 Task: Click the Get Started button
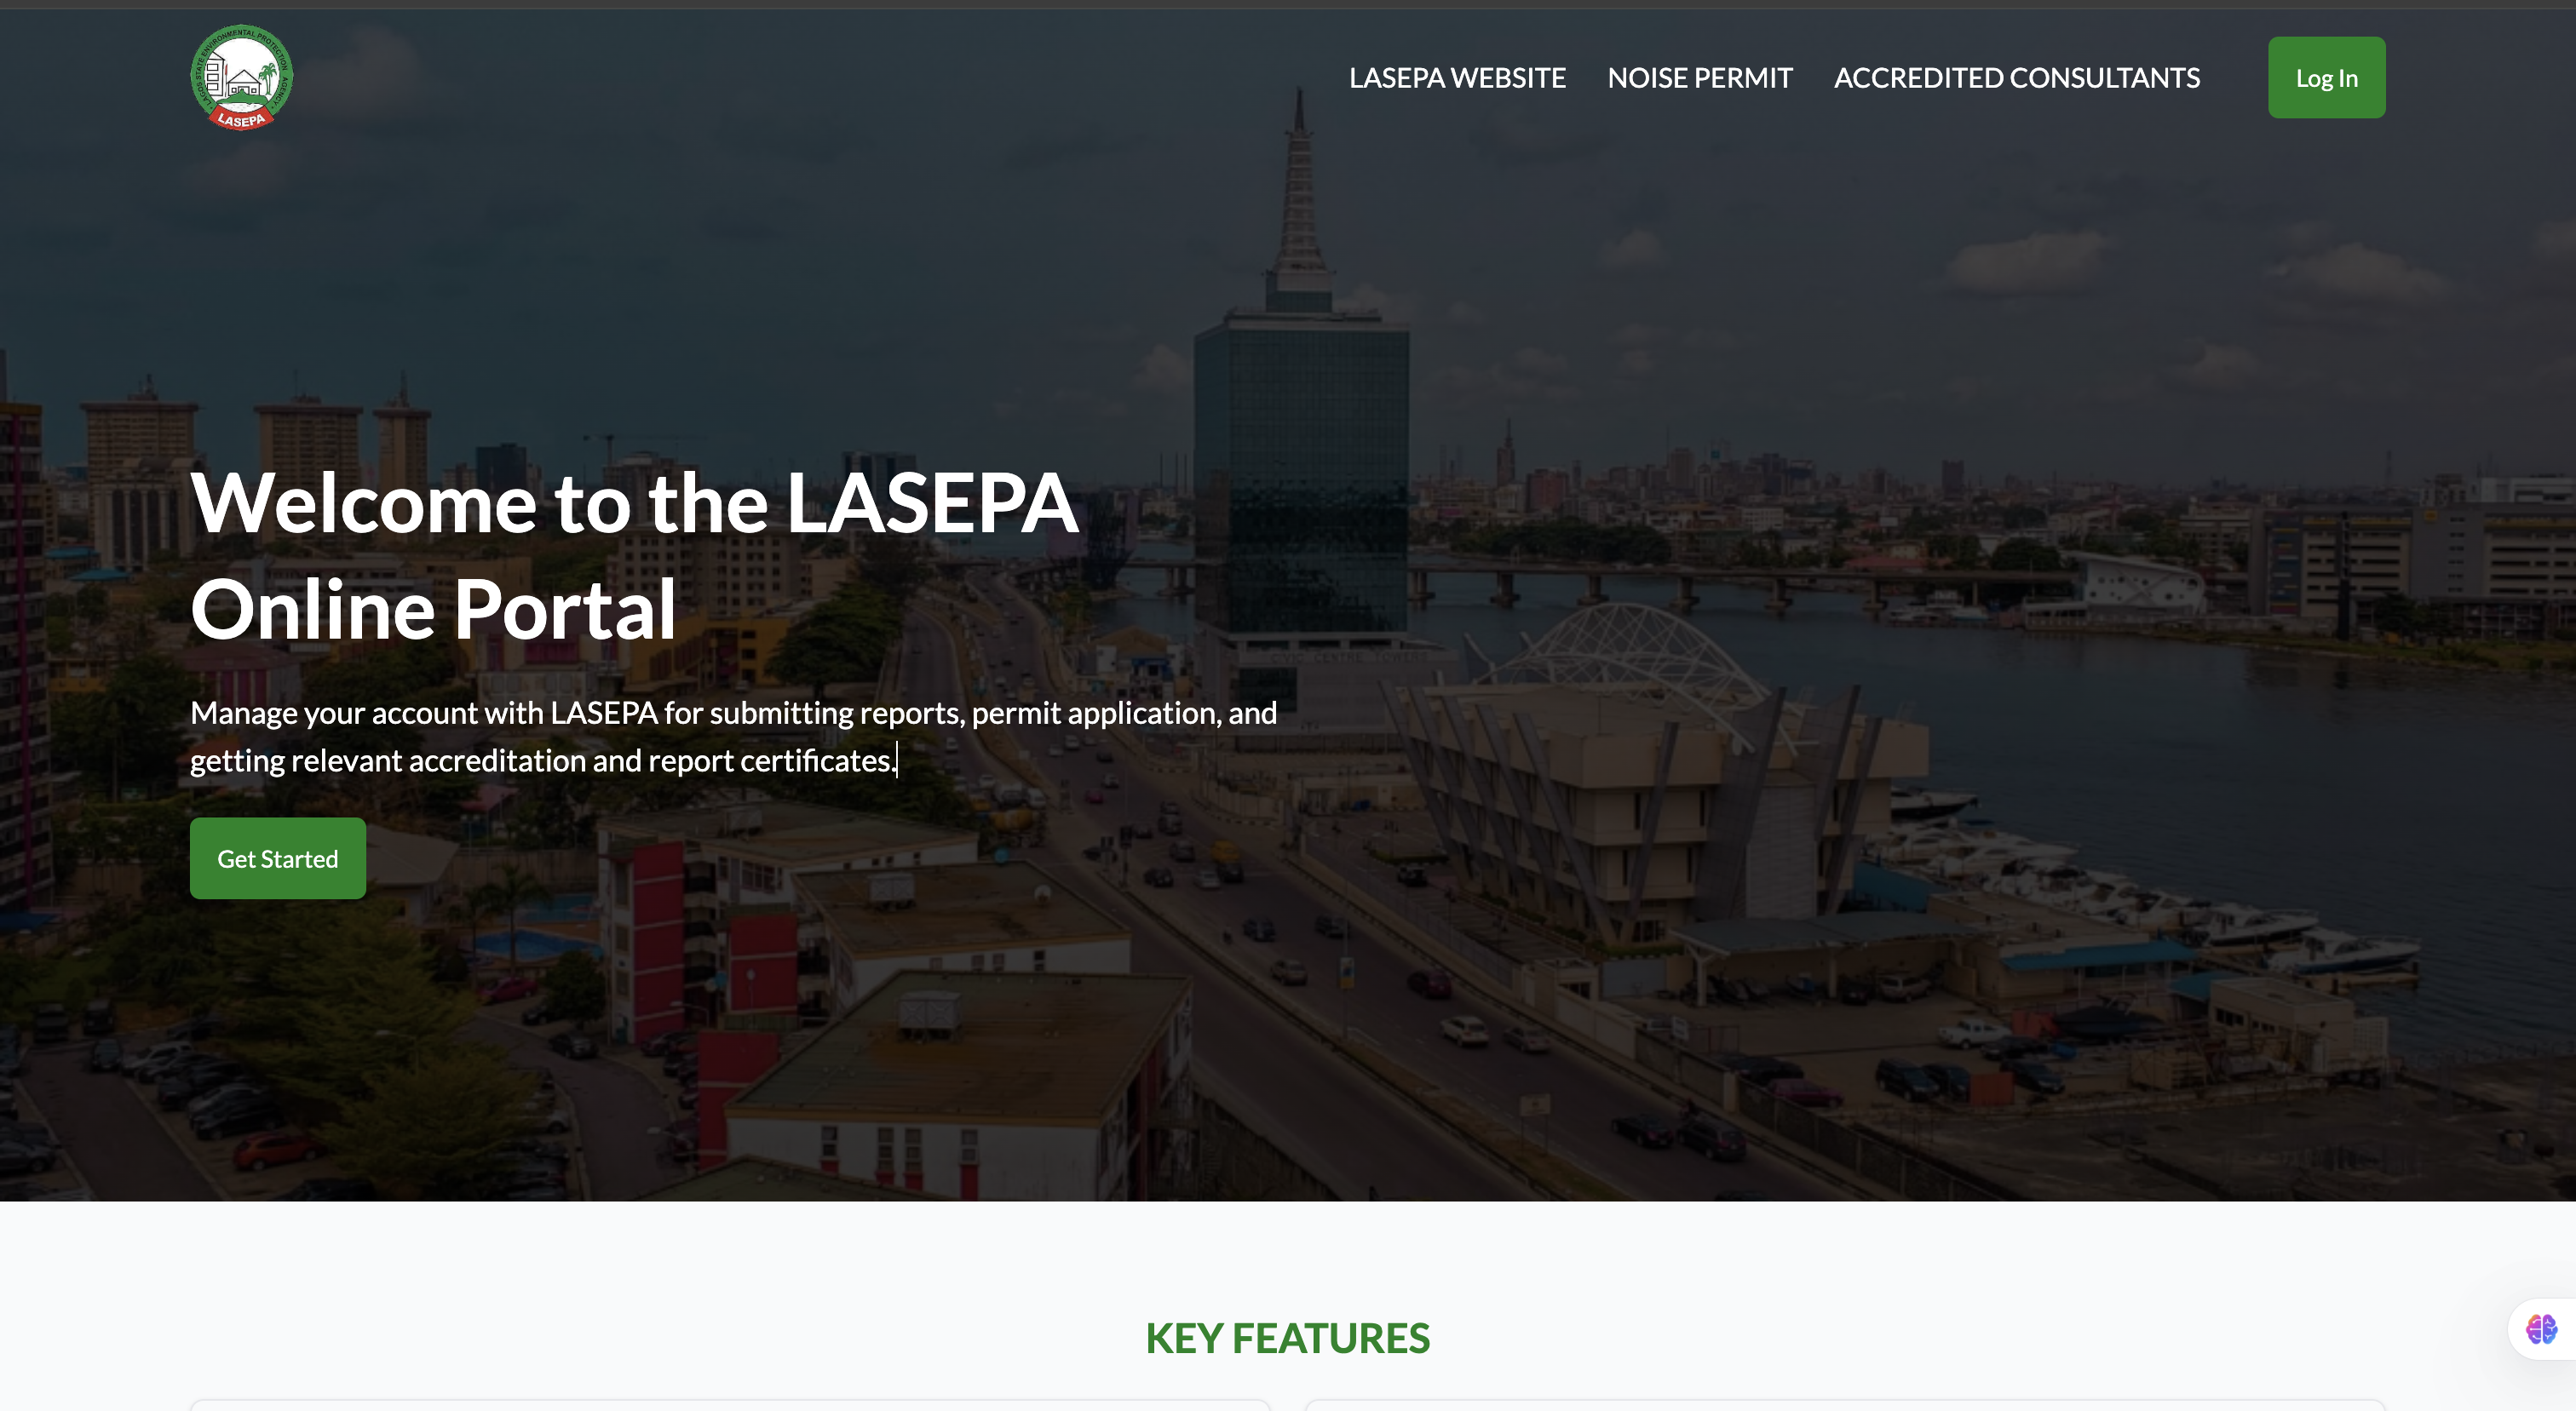pyautogui.click(x=278, y=858)
